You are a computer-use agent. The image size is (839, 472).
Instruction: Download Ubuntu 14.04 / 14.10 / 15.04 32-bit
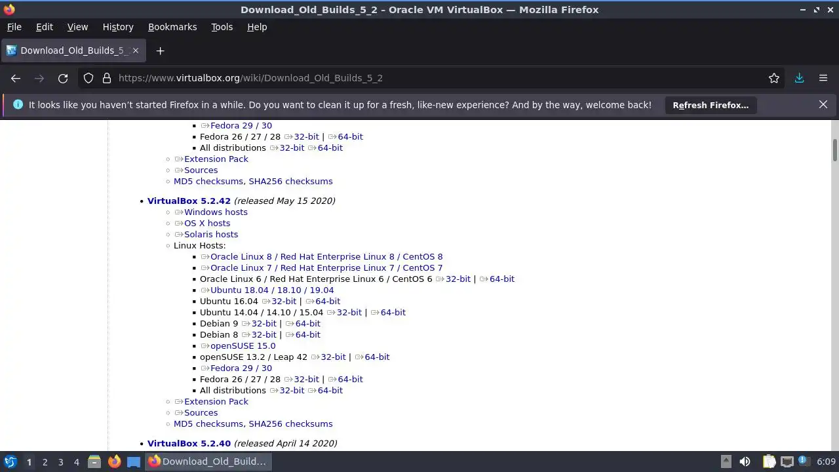pyautogui.click(x=344, y=312)
